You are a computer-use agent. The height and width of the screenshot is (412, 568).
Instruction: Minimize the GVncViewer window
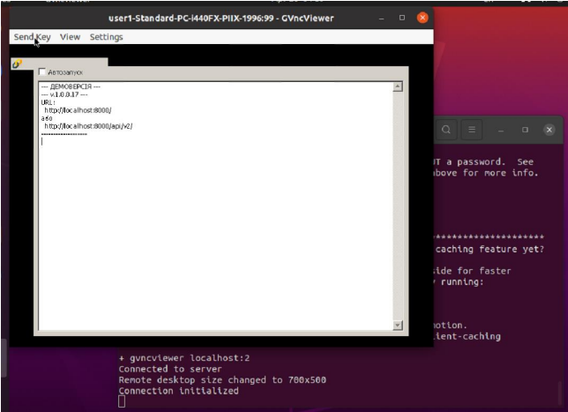(382, 17)
